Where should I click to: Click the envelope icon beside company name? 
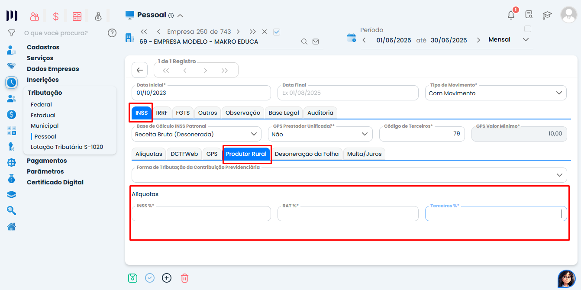point(316,42)
